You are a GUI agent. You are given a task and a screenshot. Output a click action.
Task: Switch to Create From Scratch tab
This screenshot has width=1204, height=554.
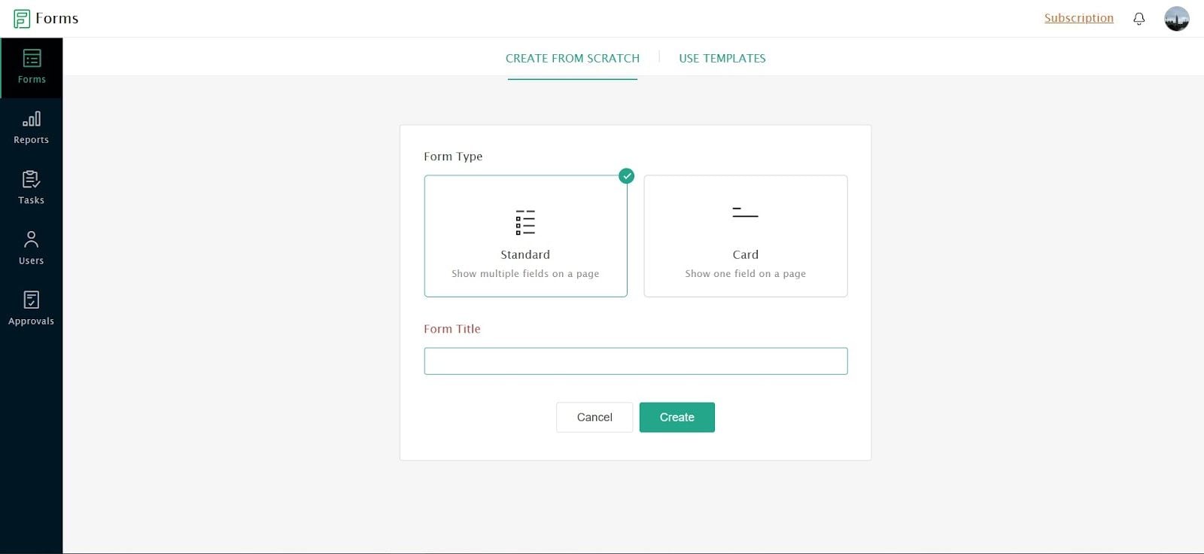(x=573, y=58)
